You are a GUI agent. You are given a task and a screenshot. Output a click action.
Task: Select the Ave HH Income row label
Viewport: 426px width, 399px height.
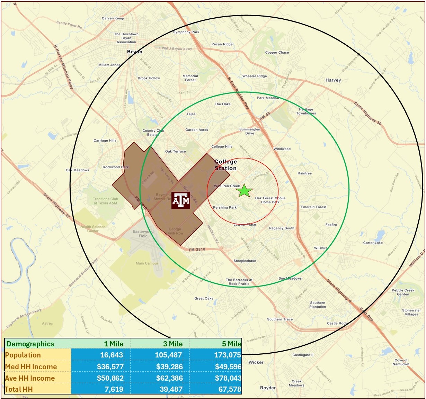(x=30, y=378)
